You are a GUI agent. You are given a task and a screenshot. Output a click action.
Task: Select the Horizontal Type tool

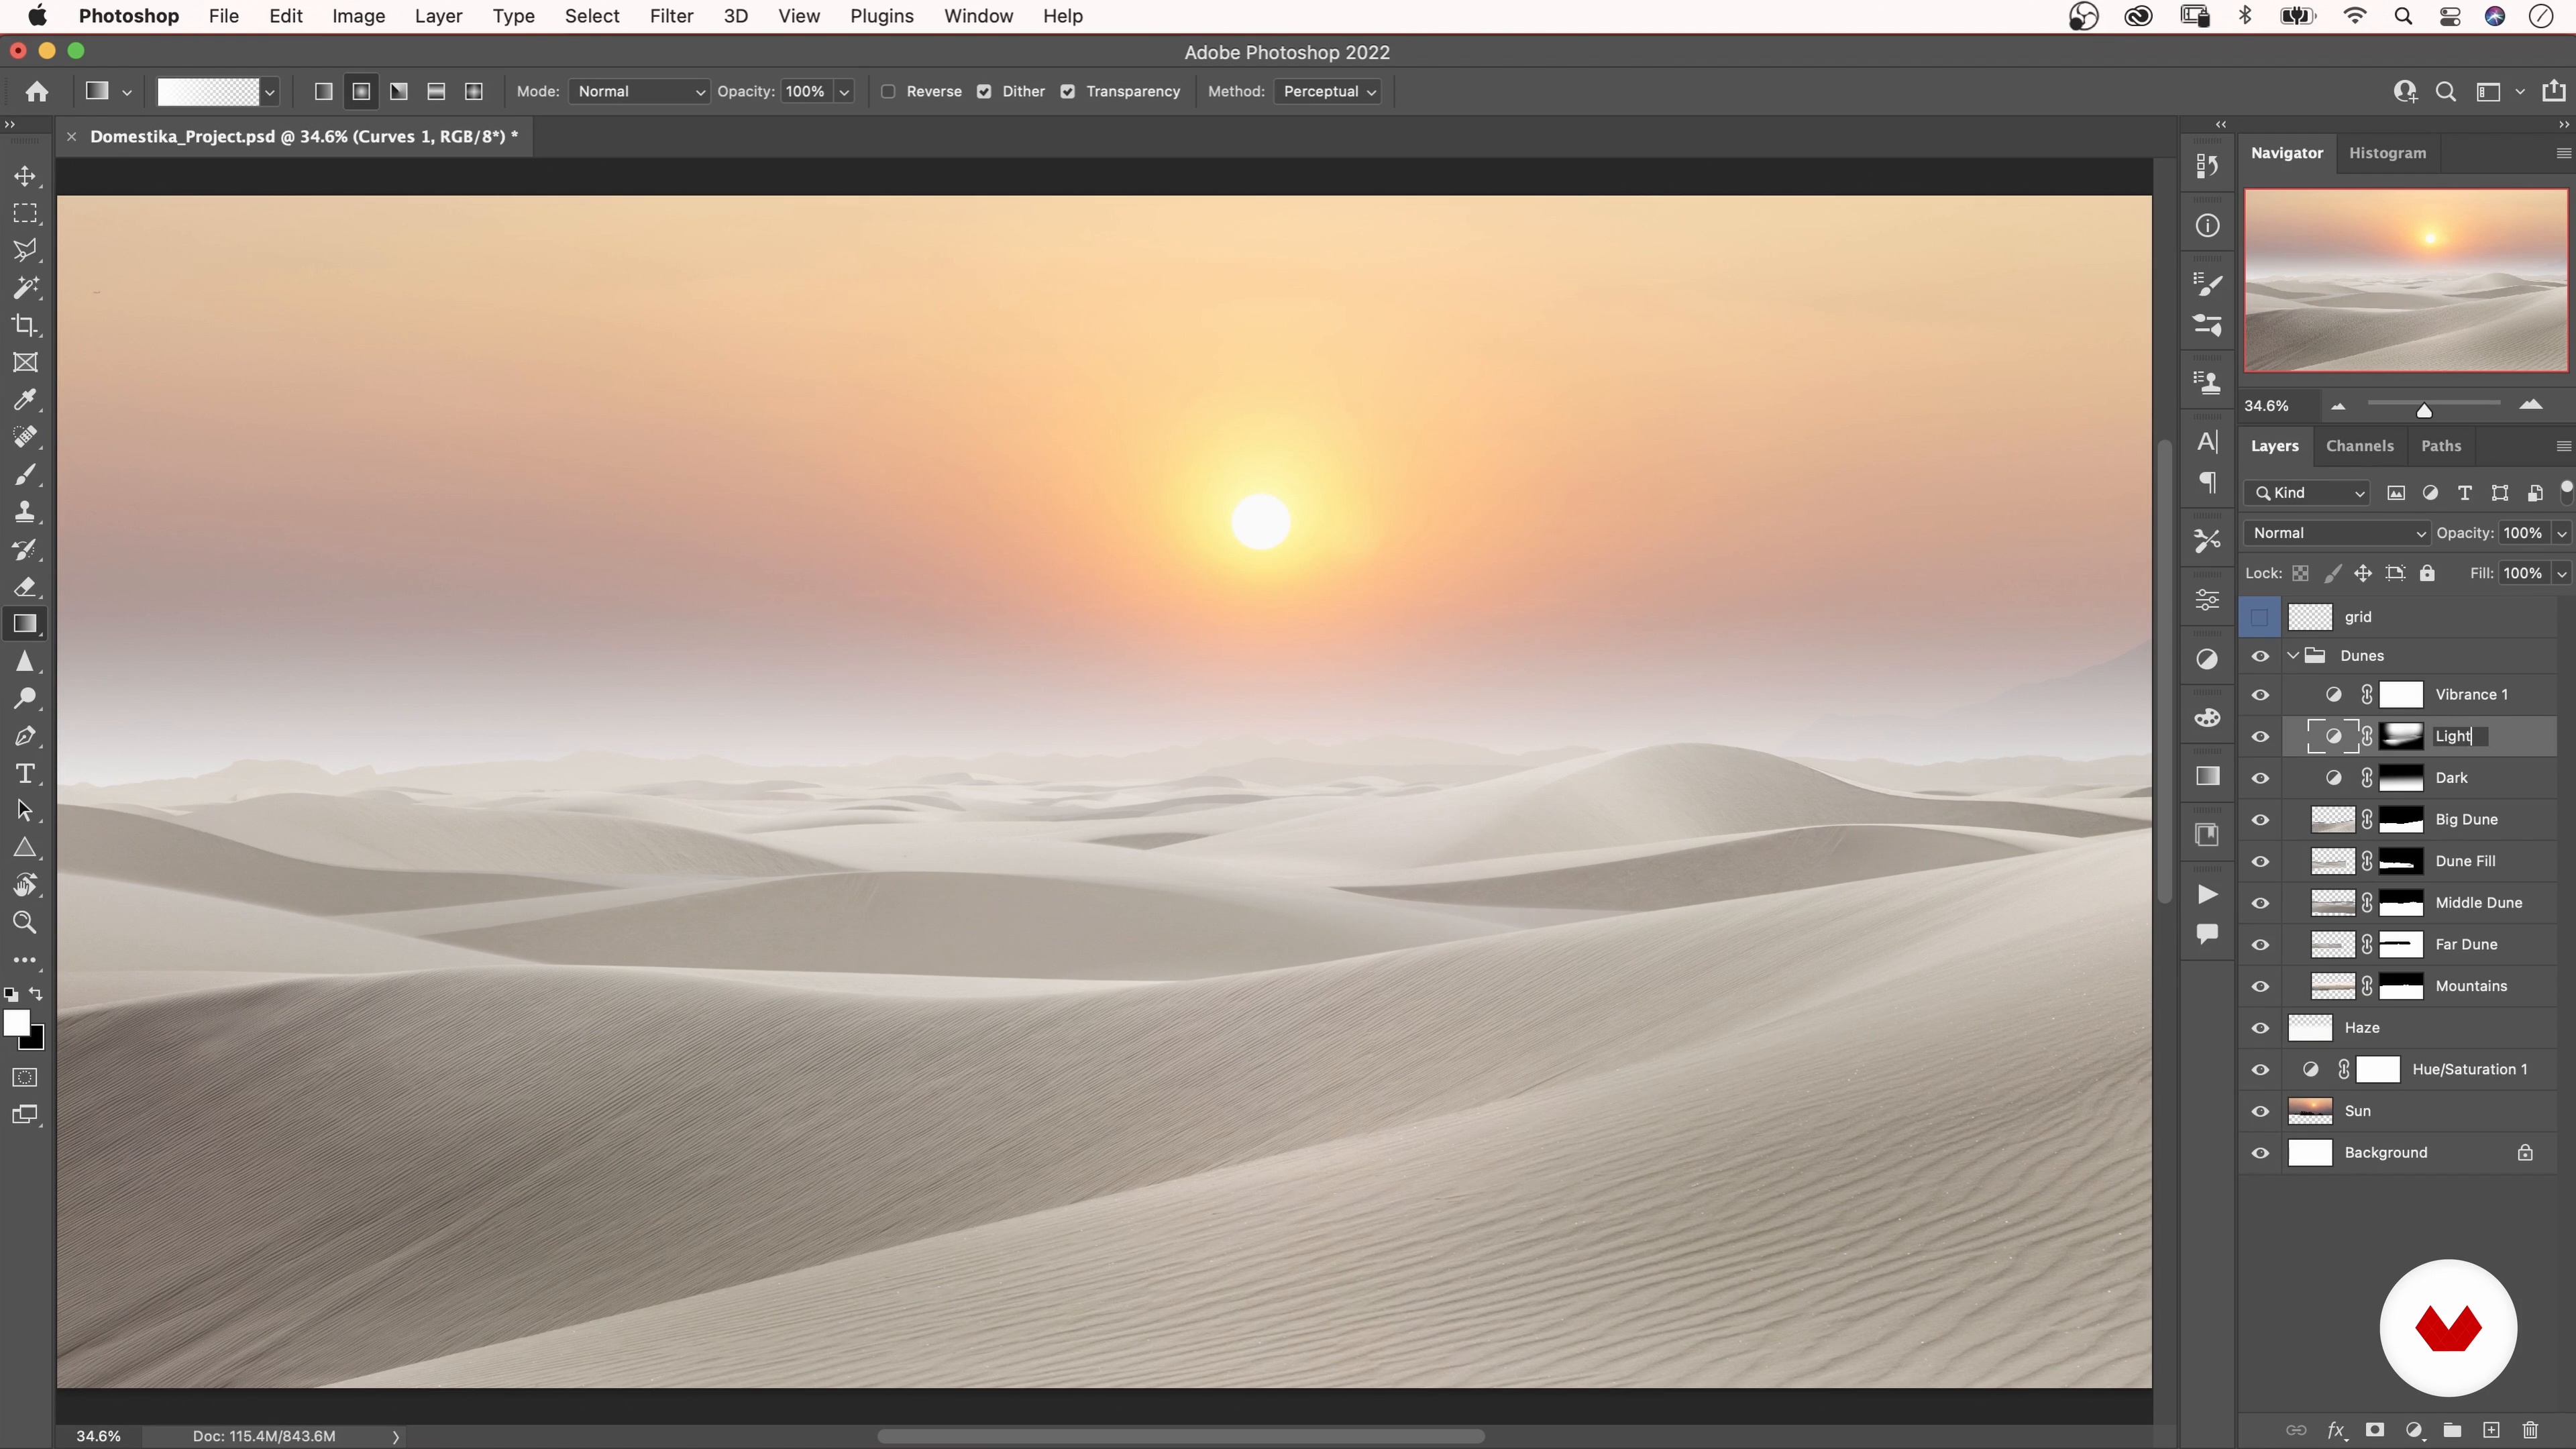25,774
